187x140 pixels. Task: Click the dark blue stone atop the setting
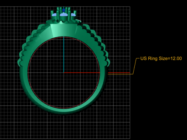click(64, 10)
